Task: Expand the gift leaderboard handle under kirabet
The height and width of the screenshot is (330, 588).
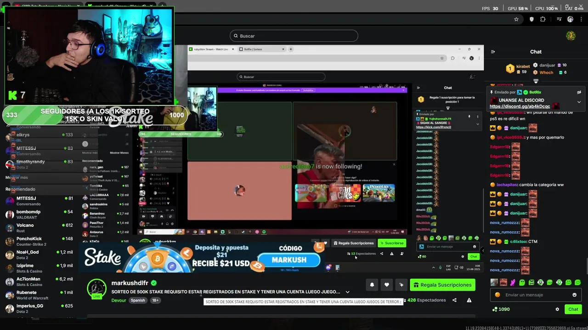Action: [536, 81]
